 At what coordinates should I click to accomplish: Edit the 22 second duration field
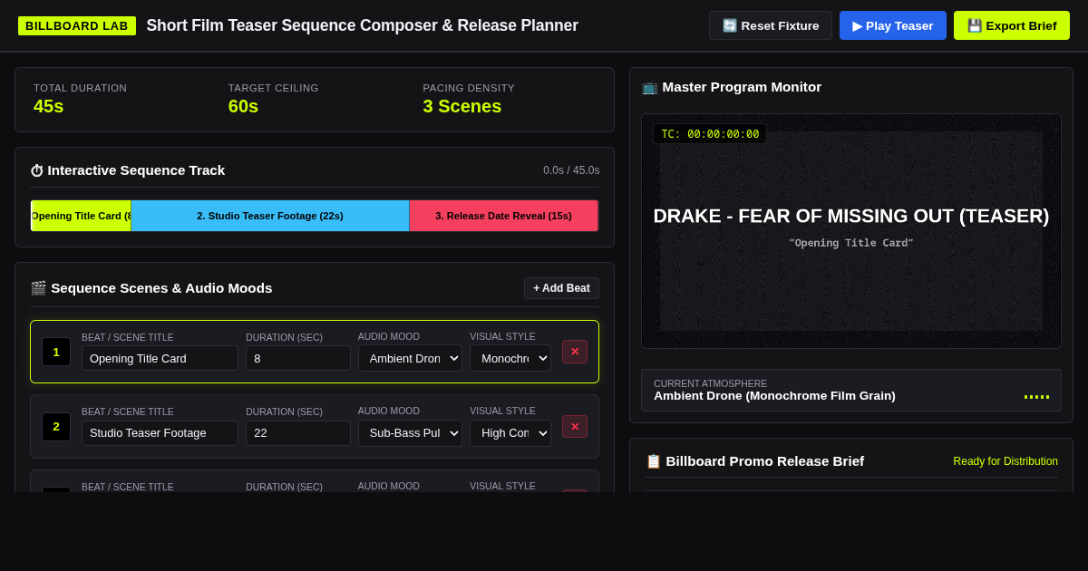point(298,433)
